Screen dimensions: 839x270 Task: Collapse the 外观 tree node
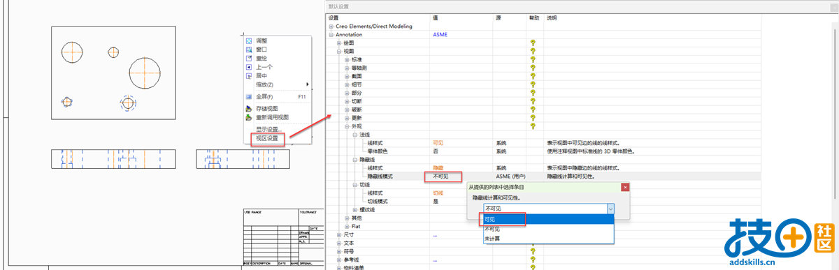(x=347, y=126)
